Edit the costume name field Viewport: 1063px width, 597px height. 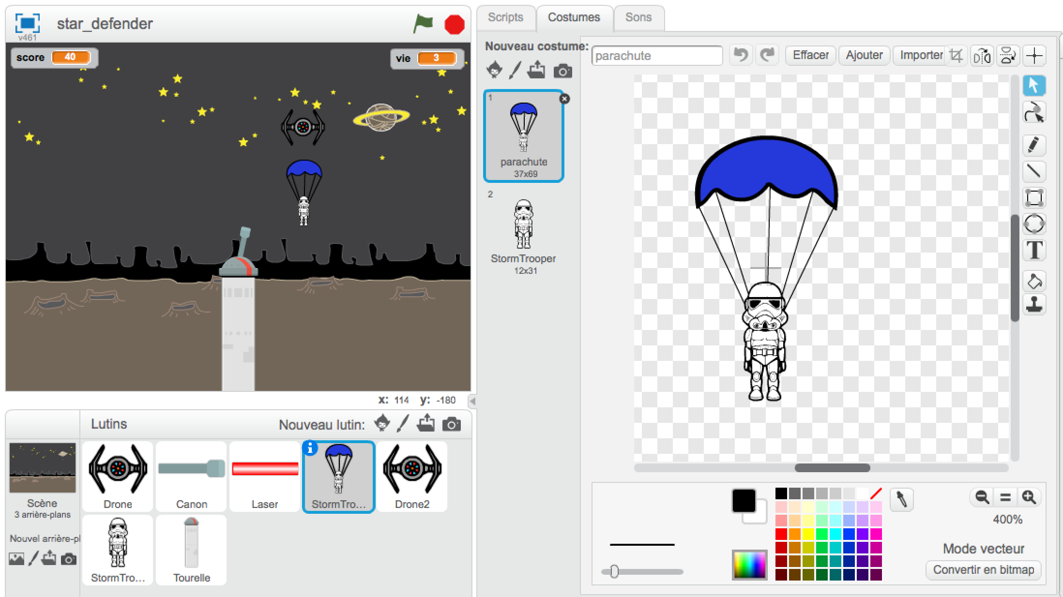point(657,56)
